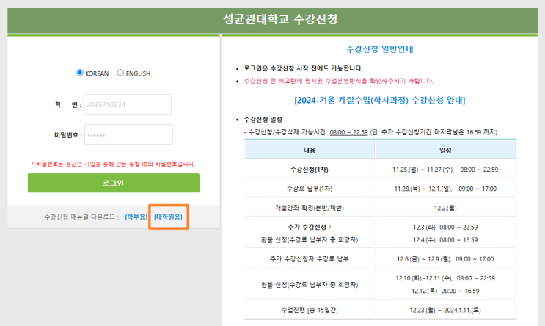Click the 비밀번호 password input field

(128, 134)
